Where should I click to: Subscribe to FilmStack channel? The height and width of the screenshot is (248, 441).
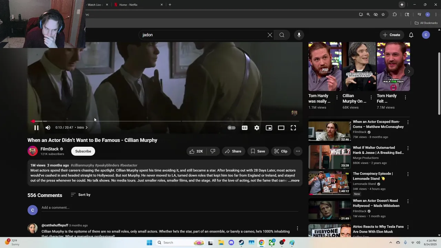[x=83, y=151]
